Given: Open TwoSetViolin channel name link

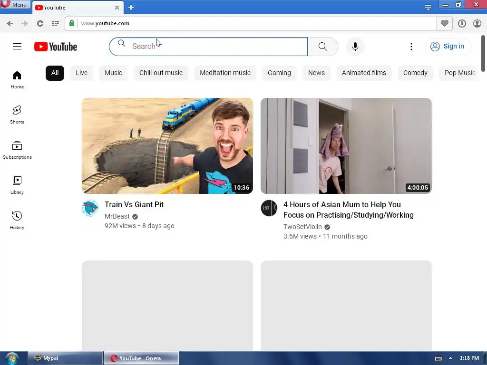Looking at the screenshot, I should coord(302,227).
